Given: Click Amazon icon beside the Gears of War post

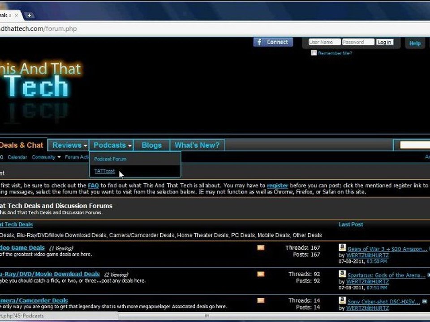Looking at the screenshot, I should pos(342,247).
